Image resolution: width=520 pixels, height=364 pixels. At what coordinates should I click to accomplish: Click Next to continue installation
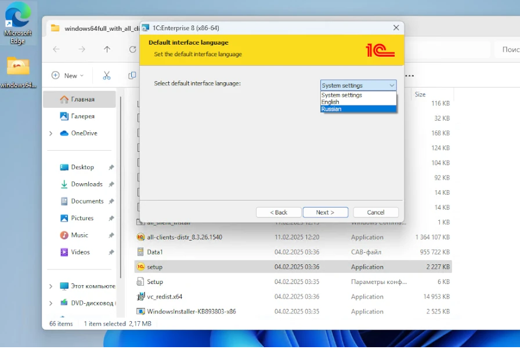pos(326,212)
